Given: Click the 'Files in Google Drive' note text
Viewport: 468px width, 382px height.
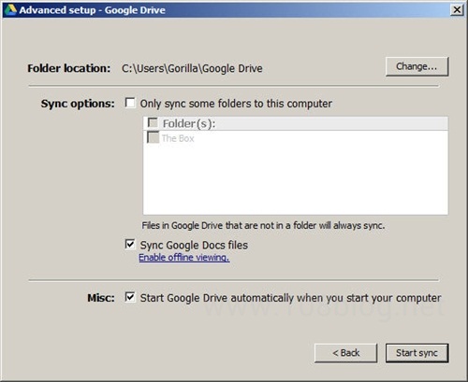Looking at the screenshot, I should coord(263,225).
